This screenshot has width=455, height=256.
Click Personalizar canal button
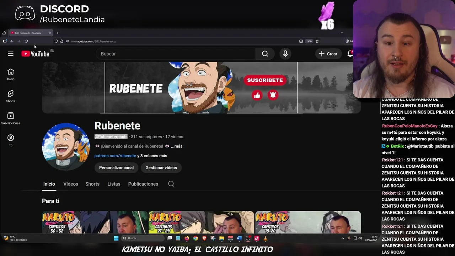click(116, 168)
